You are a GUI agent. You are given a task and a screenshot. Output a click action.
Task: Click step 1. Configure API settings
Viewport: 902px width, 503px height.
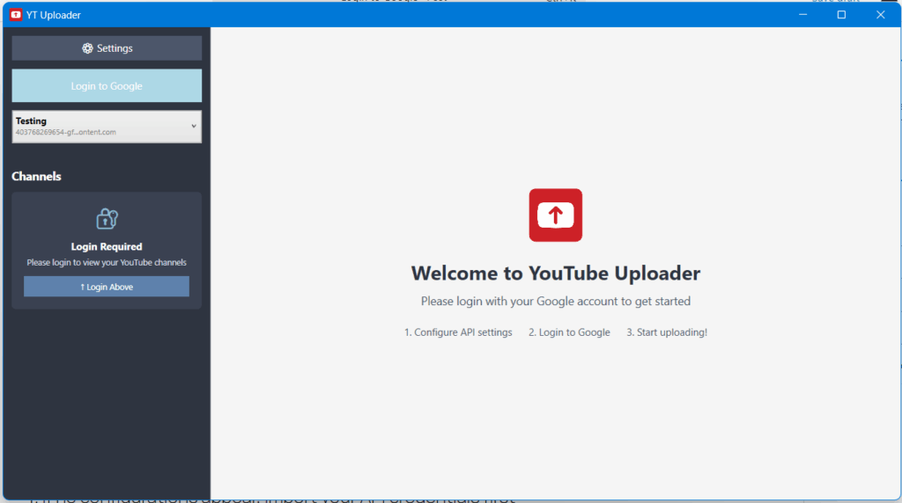[x=458, y=332]
